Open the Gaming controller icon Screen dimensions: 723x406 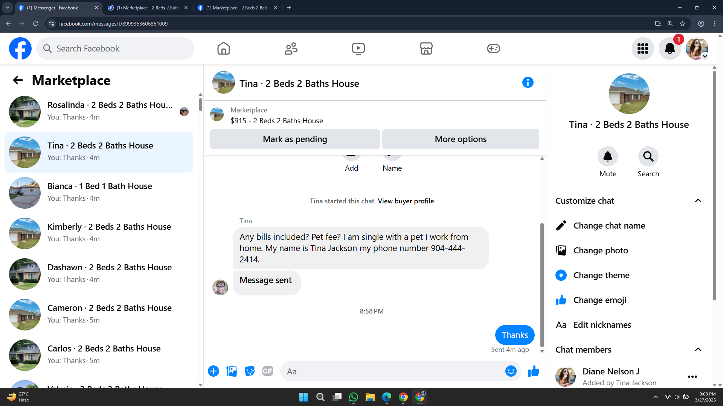(494, 48)
